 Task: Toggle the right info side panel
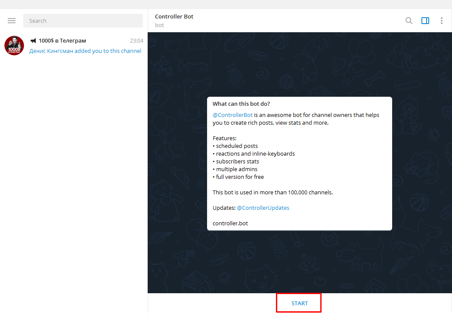(x=425, y=21)
